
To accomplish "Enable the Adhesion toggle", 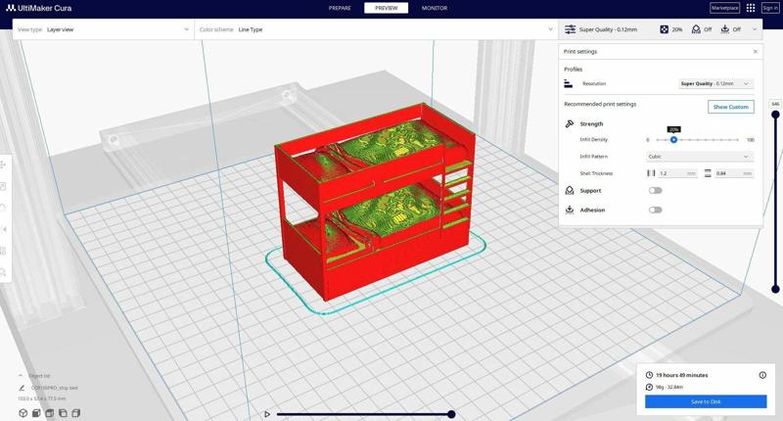I will tap(655, 210).
